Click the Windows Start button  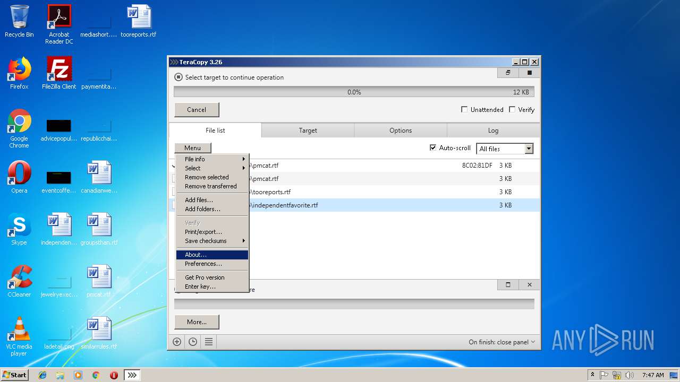click(x=15, y=375)
